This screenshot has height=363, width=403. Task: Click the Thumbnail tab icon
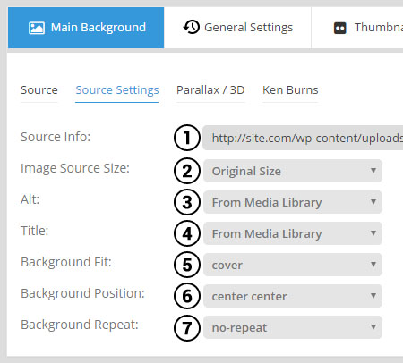339,28
